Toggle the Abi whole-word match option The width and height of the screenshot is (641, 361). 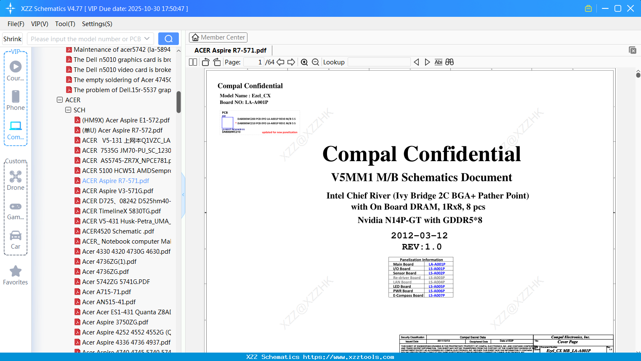coord(438,62)
